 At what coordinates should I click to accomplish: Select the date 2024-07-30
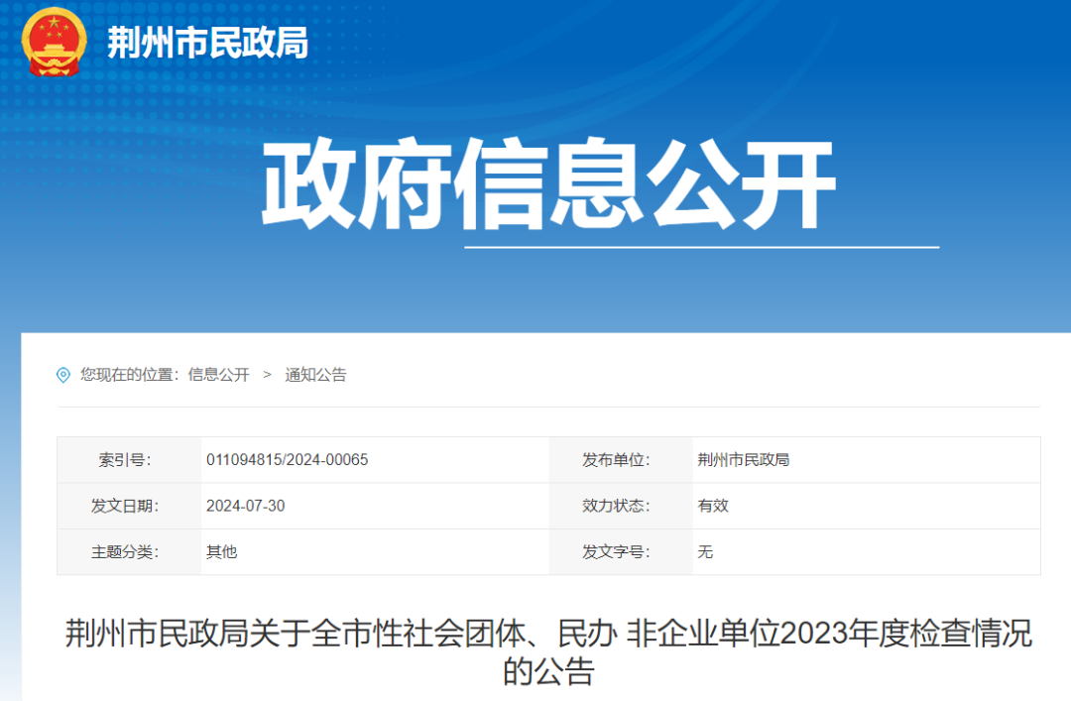[x=245, y=506]
